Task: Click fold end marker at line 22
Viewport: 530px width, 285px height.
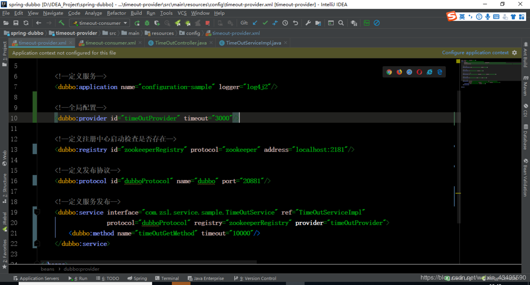Action: (x=37, y=244)
